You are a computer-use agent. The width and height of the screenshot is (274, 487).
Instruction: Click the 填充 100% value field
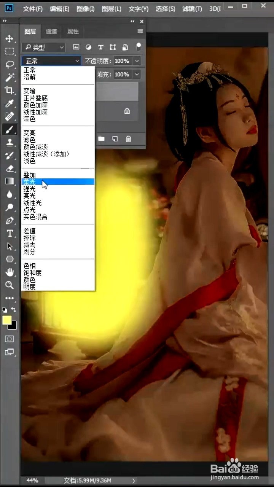coord(122,74)
